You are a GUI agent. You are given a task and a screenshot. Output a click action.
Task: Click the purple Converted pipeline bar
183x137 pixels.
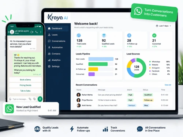tap(91, 74)
